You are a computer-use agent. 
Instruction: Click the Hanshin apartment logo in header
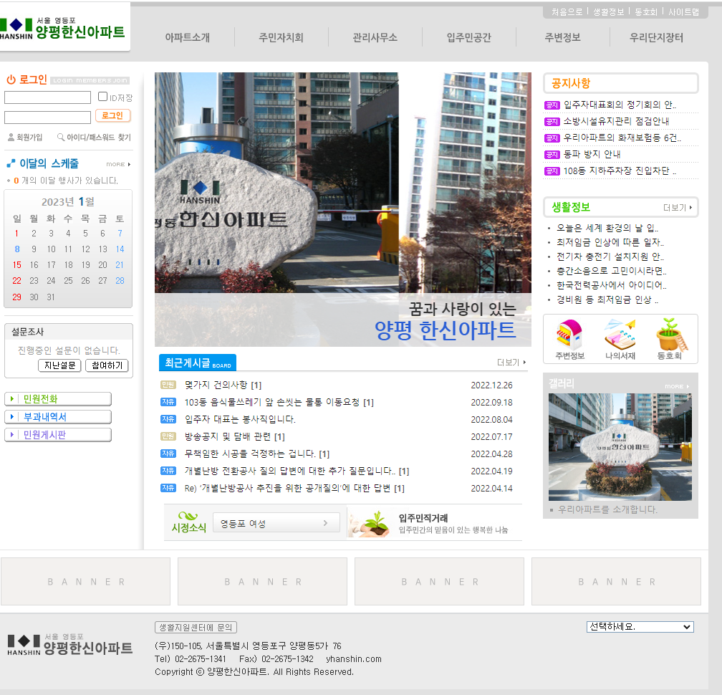(62, 28)
